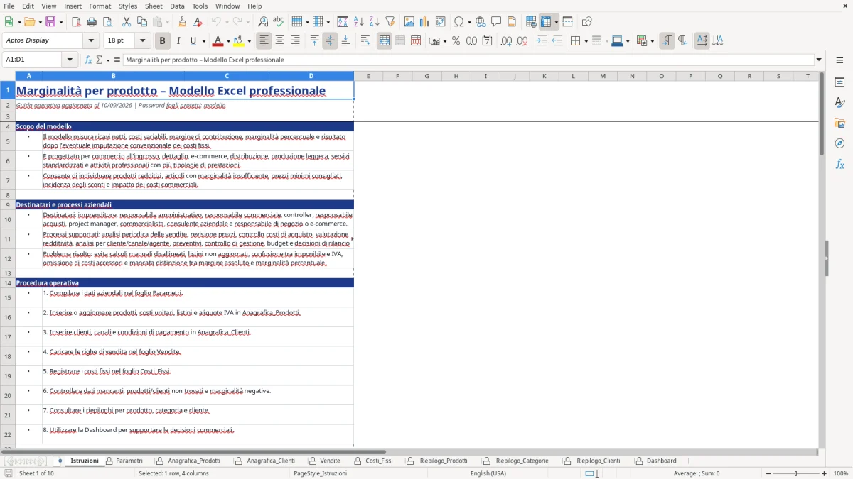
Task: Select the row 10 header
Action: (8, 219)
